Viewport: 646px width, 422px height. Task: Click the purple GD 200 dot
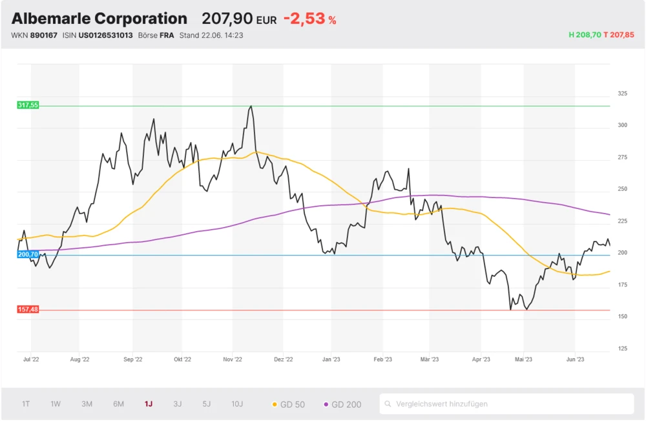[326, 405]
